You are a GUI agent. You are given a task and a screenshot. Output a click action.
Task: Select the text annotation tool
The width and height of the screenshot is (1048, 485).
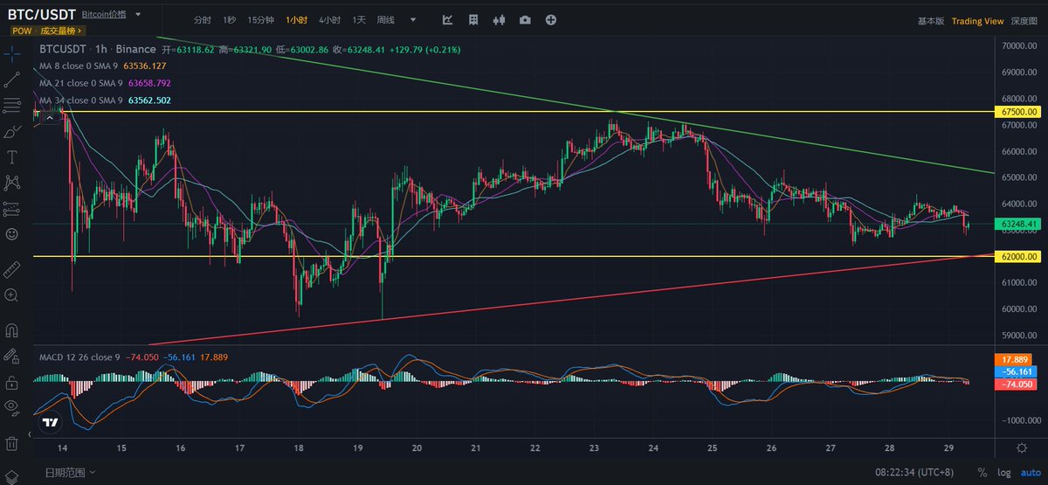click(12, 157)
